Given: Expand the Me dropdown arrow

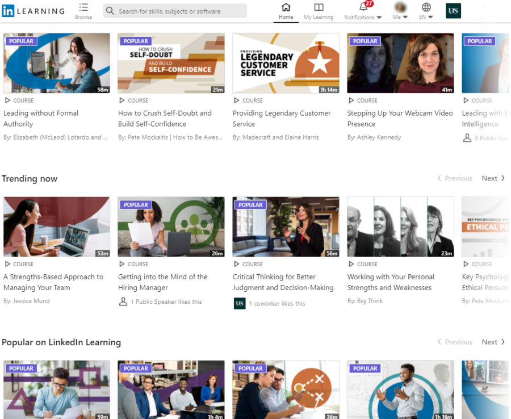Looking at the screenshot, I should tap(407, 18).
